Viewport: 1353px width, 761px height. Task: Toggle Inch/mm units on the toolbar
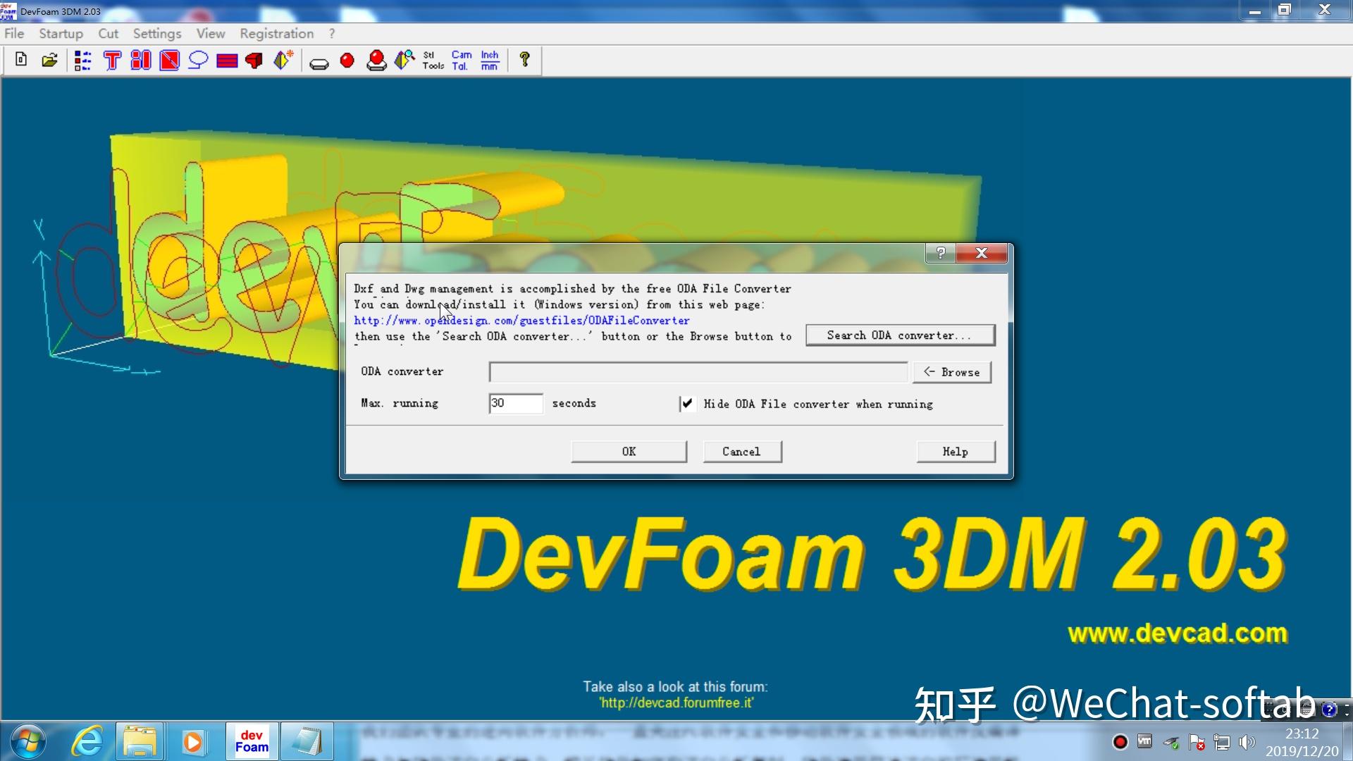(488, 60)
